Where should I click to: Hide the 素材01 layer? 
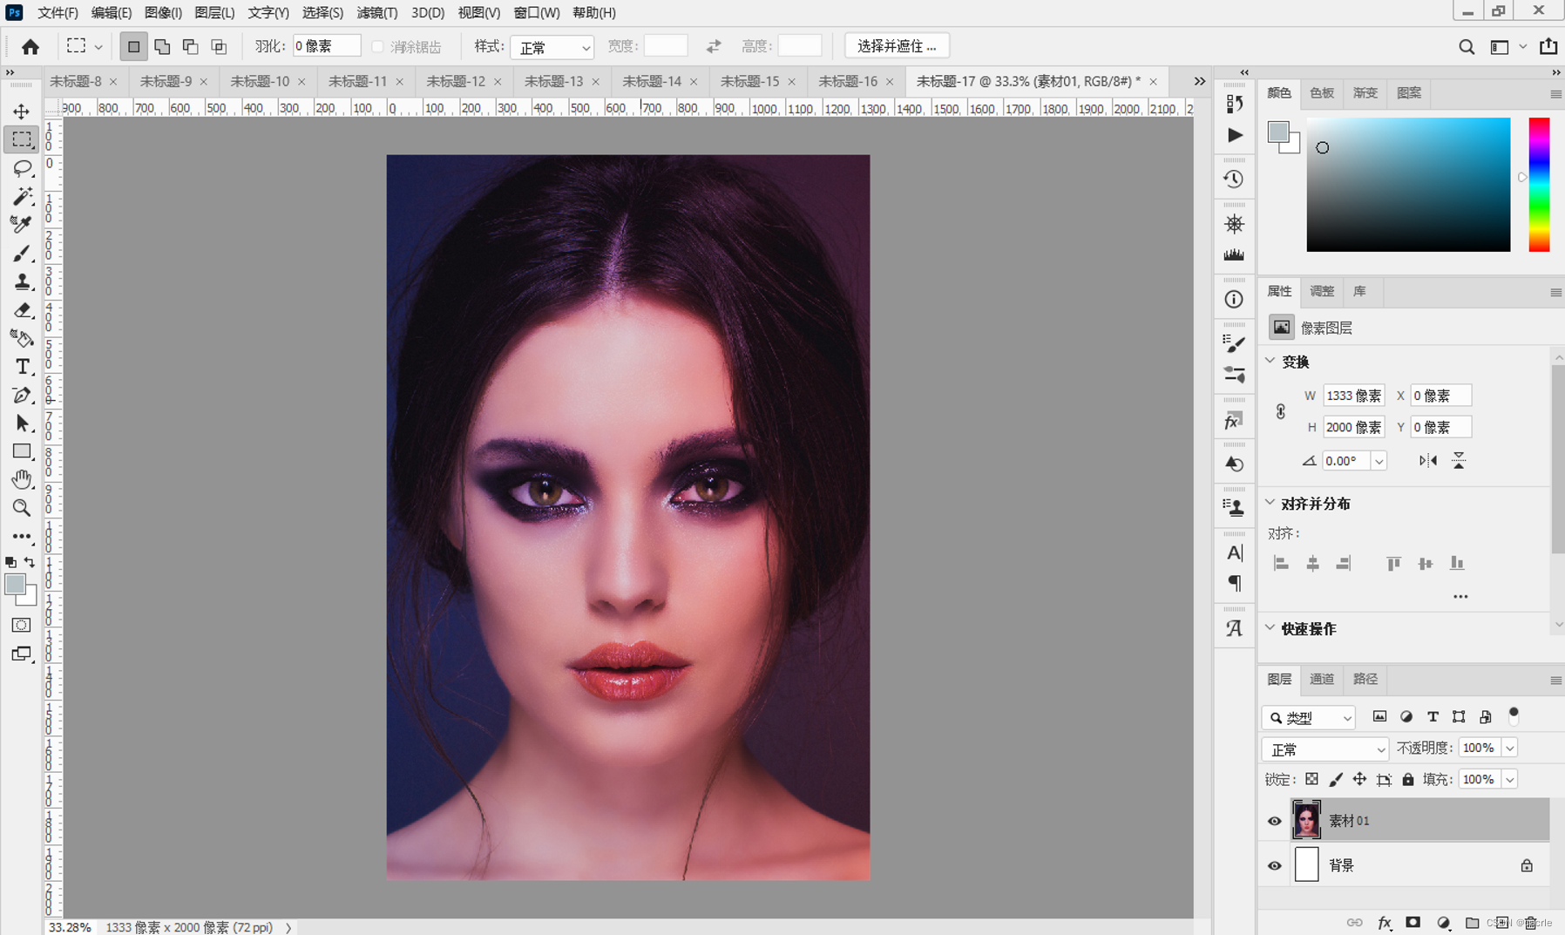pyautogui.click(x=1274, y=821)
